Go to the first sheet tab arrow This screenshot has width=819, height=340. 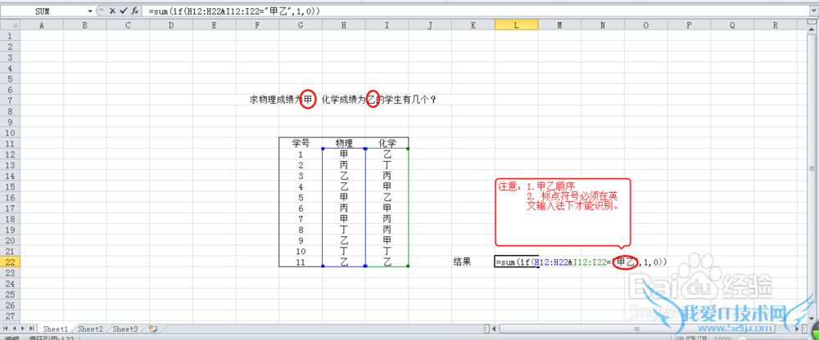tap(7, 329)
